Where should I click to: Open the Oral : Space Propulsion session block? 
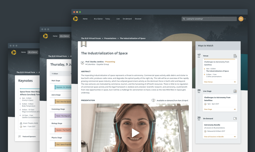click(63, 144)
